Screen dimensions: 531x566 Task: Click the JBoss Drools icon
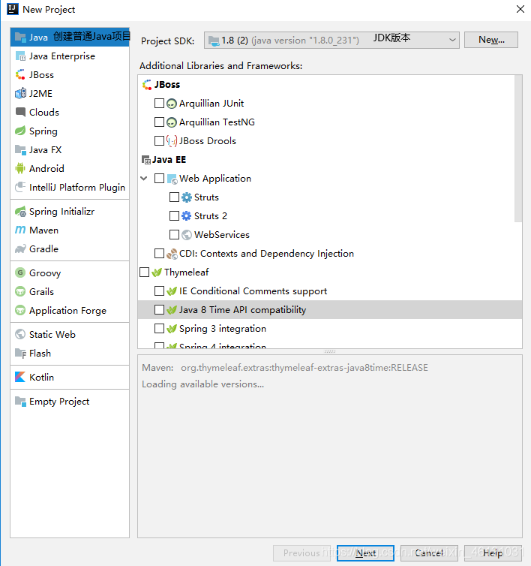(x=172, y=141)
